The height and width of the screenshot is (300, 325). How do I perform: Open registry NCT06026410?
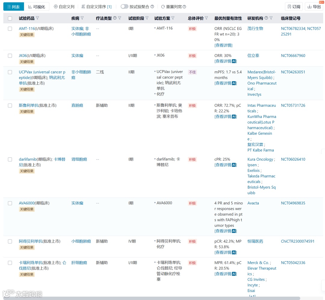pos(293,159)
